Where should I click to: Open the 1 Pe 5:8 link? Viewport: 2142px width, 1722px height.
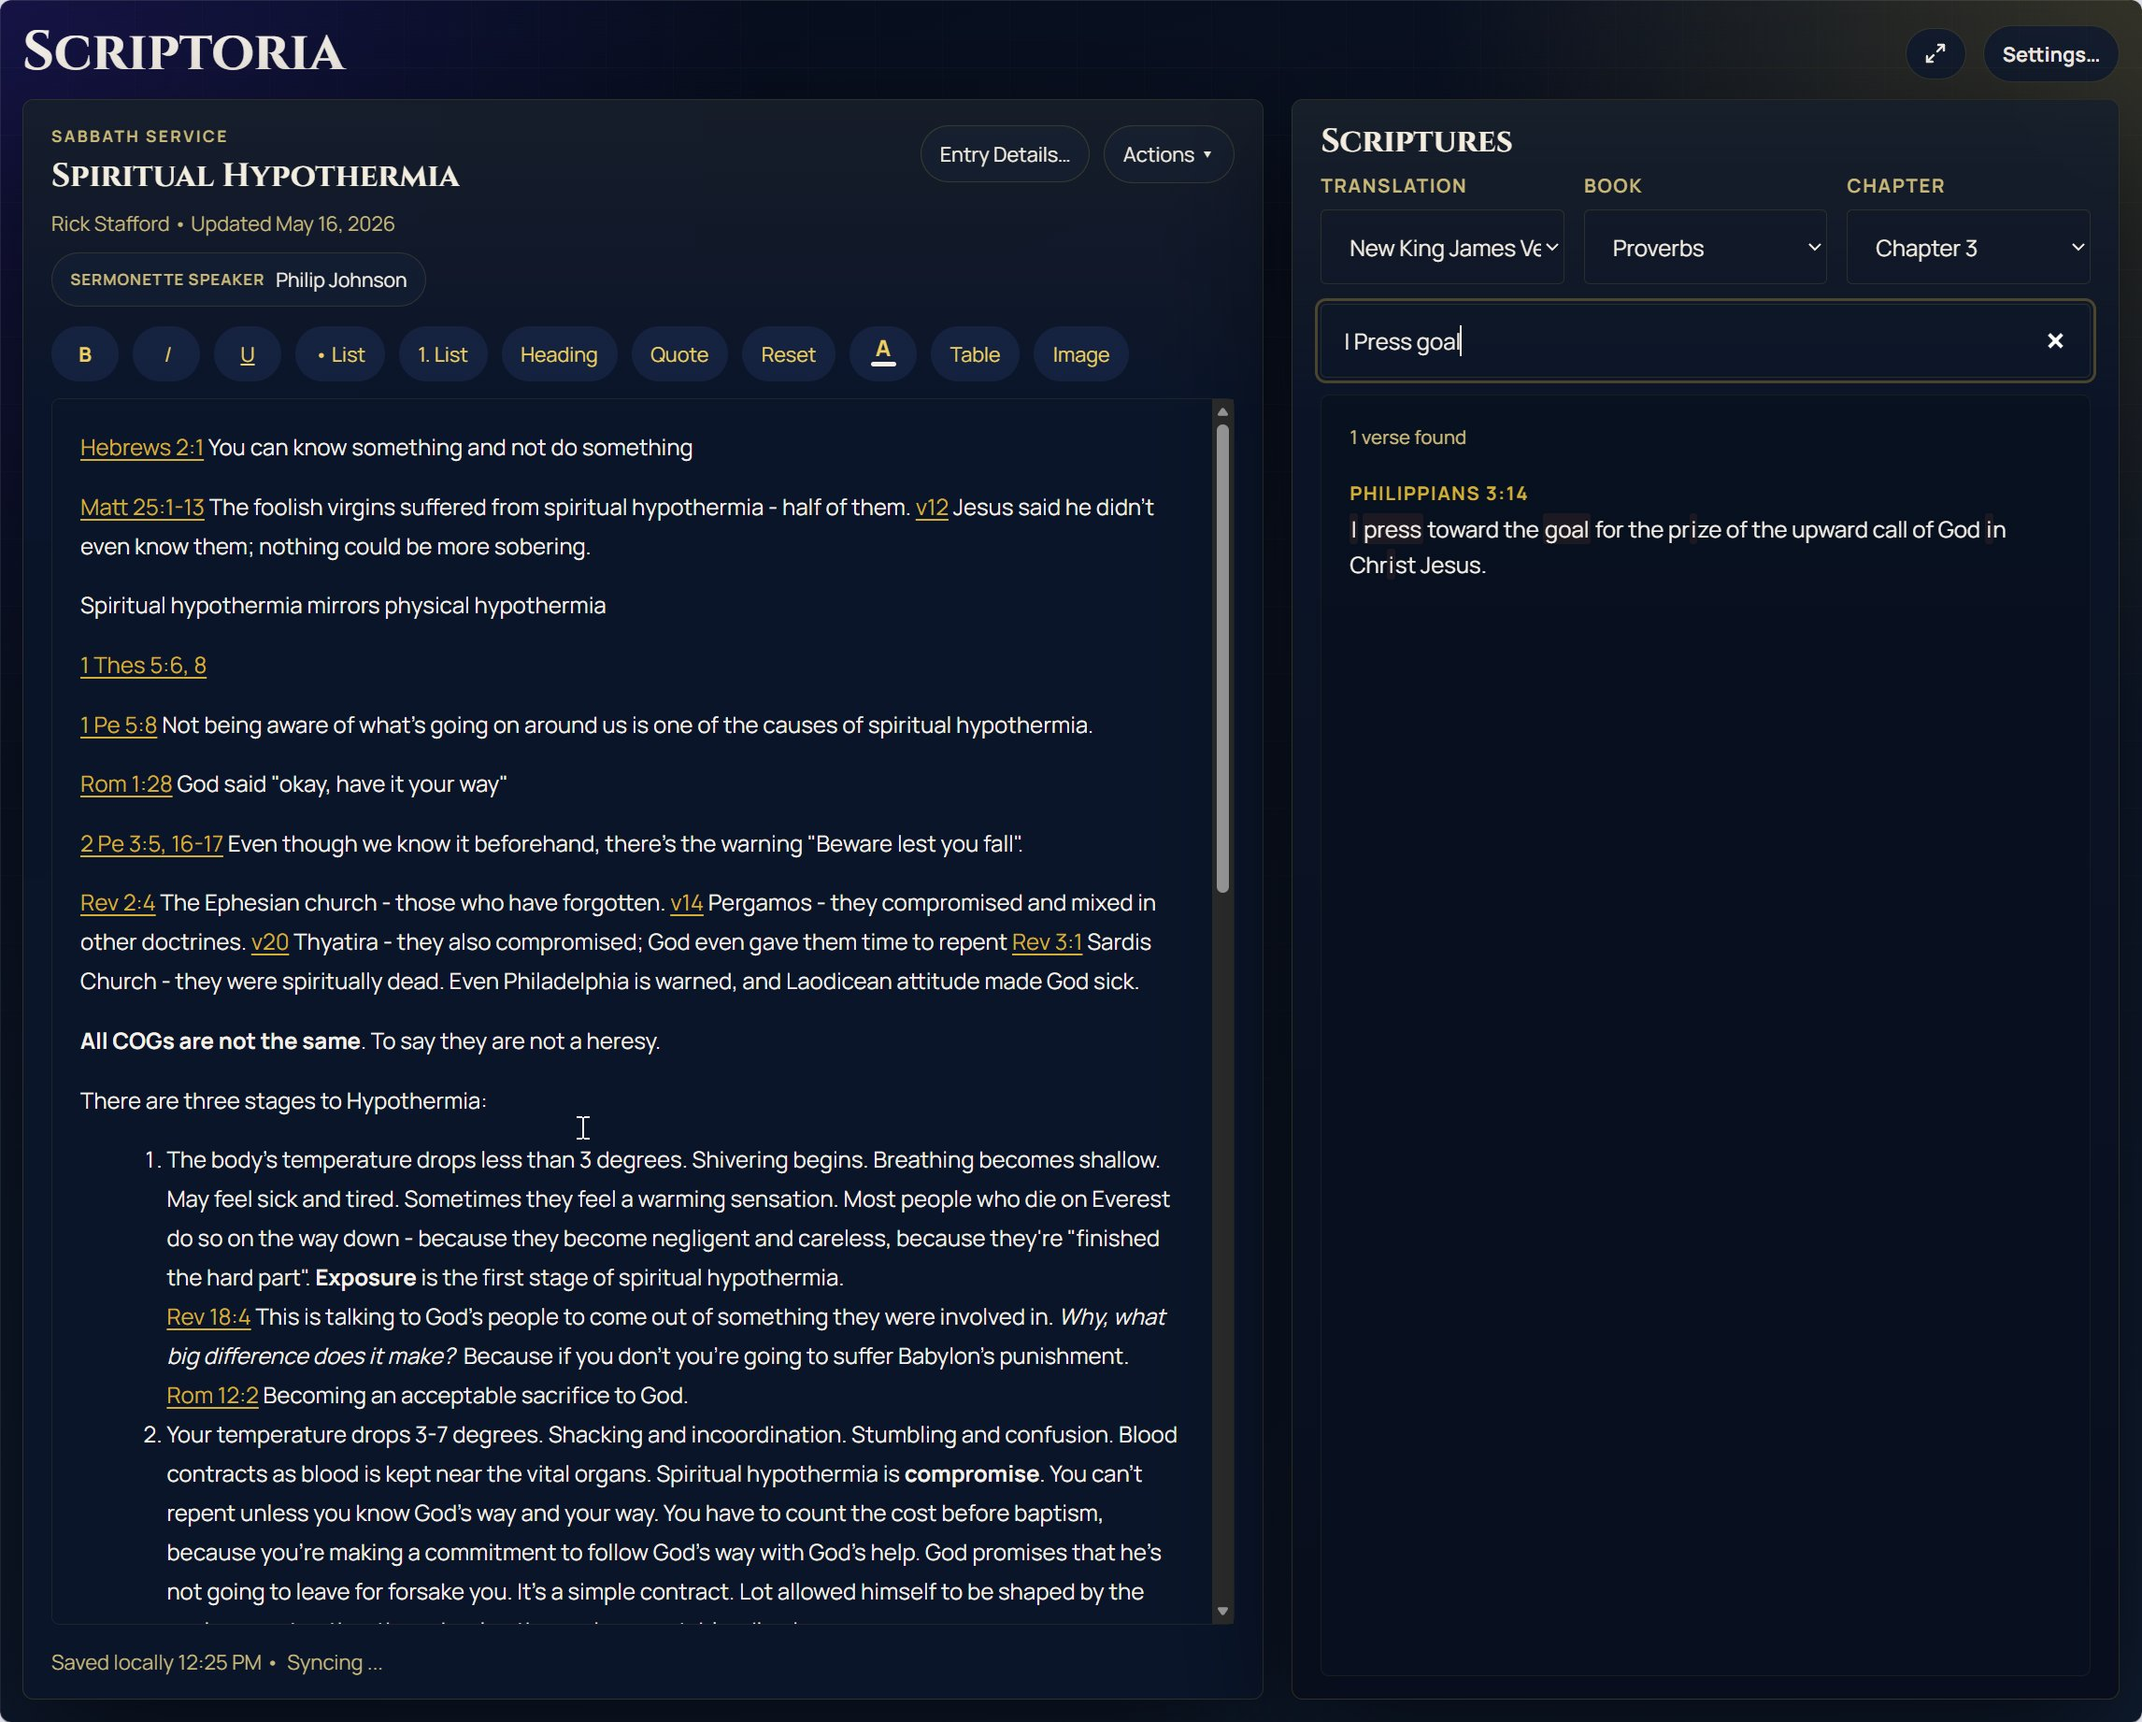click(x=119, y=725)
